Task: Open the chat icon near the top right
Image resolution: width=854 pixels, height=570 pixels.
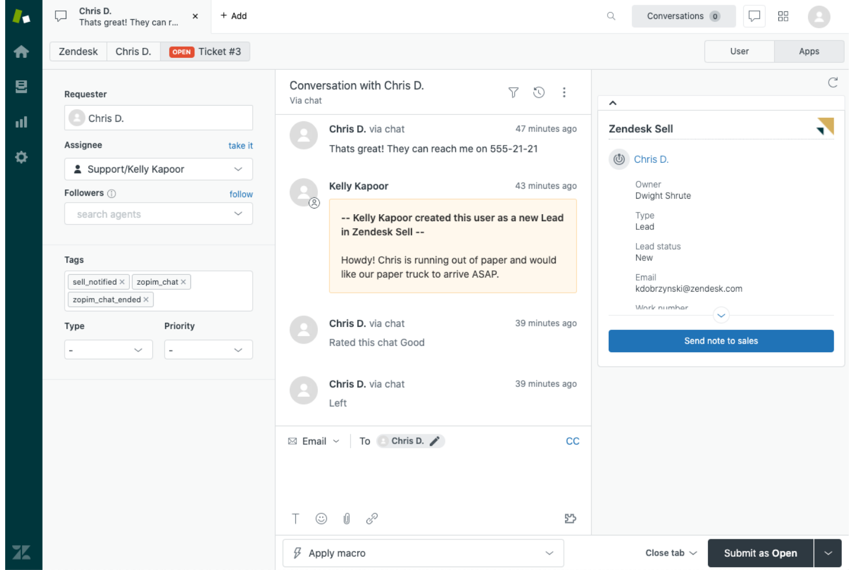Action: 754,16
